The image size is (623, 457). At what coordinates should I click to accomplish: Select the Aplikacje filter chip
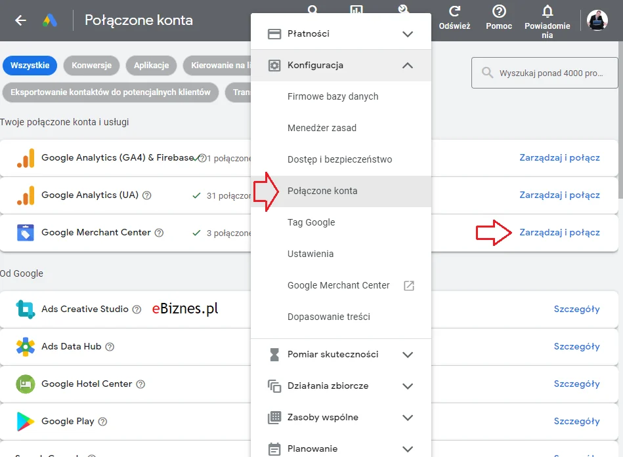[151, 66]
